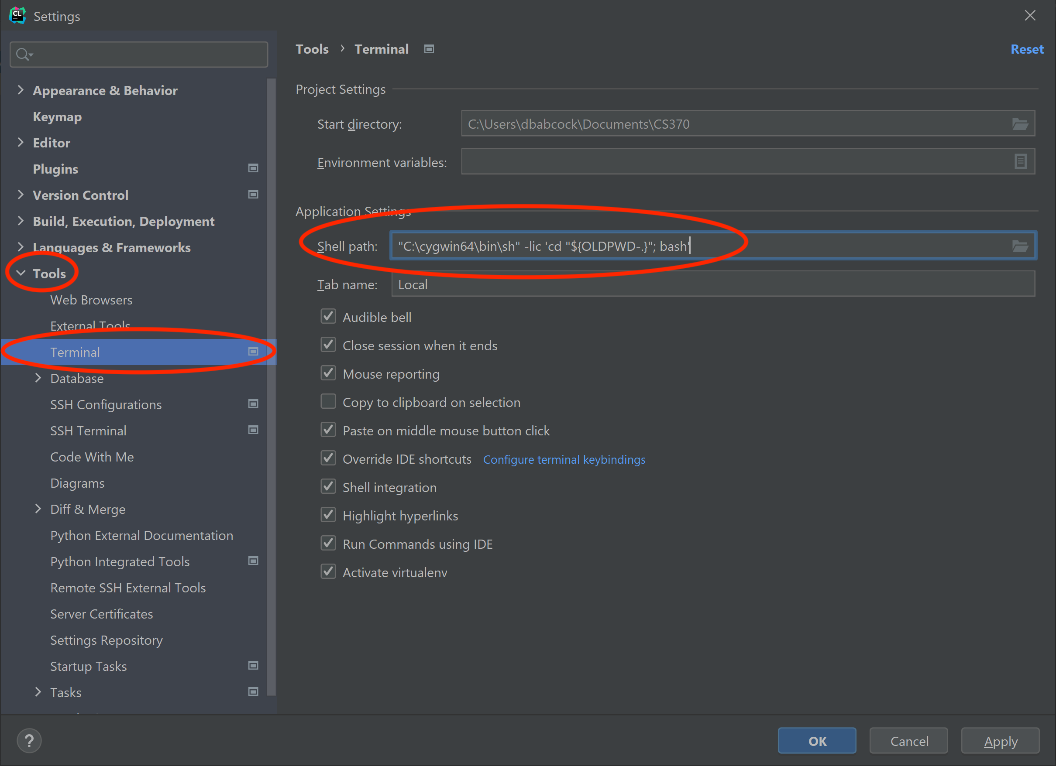
Task: Expand the Tasks node
Action: [x=38, y=692]
